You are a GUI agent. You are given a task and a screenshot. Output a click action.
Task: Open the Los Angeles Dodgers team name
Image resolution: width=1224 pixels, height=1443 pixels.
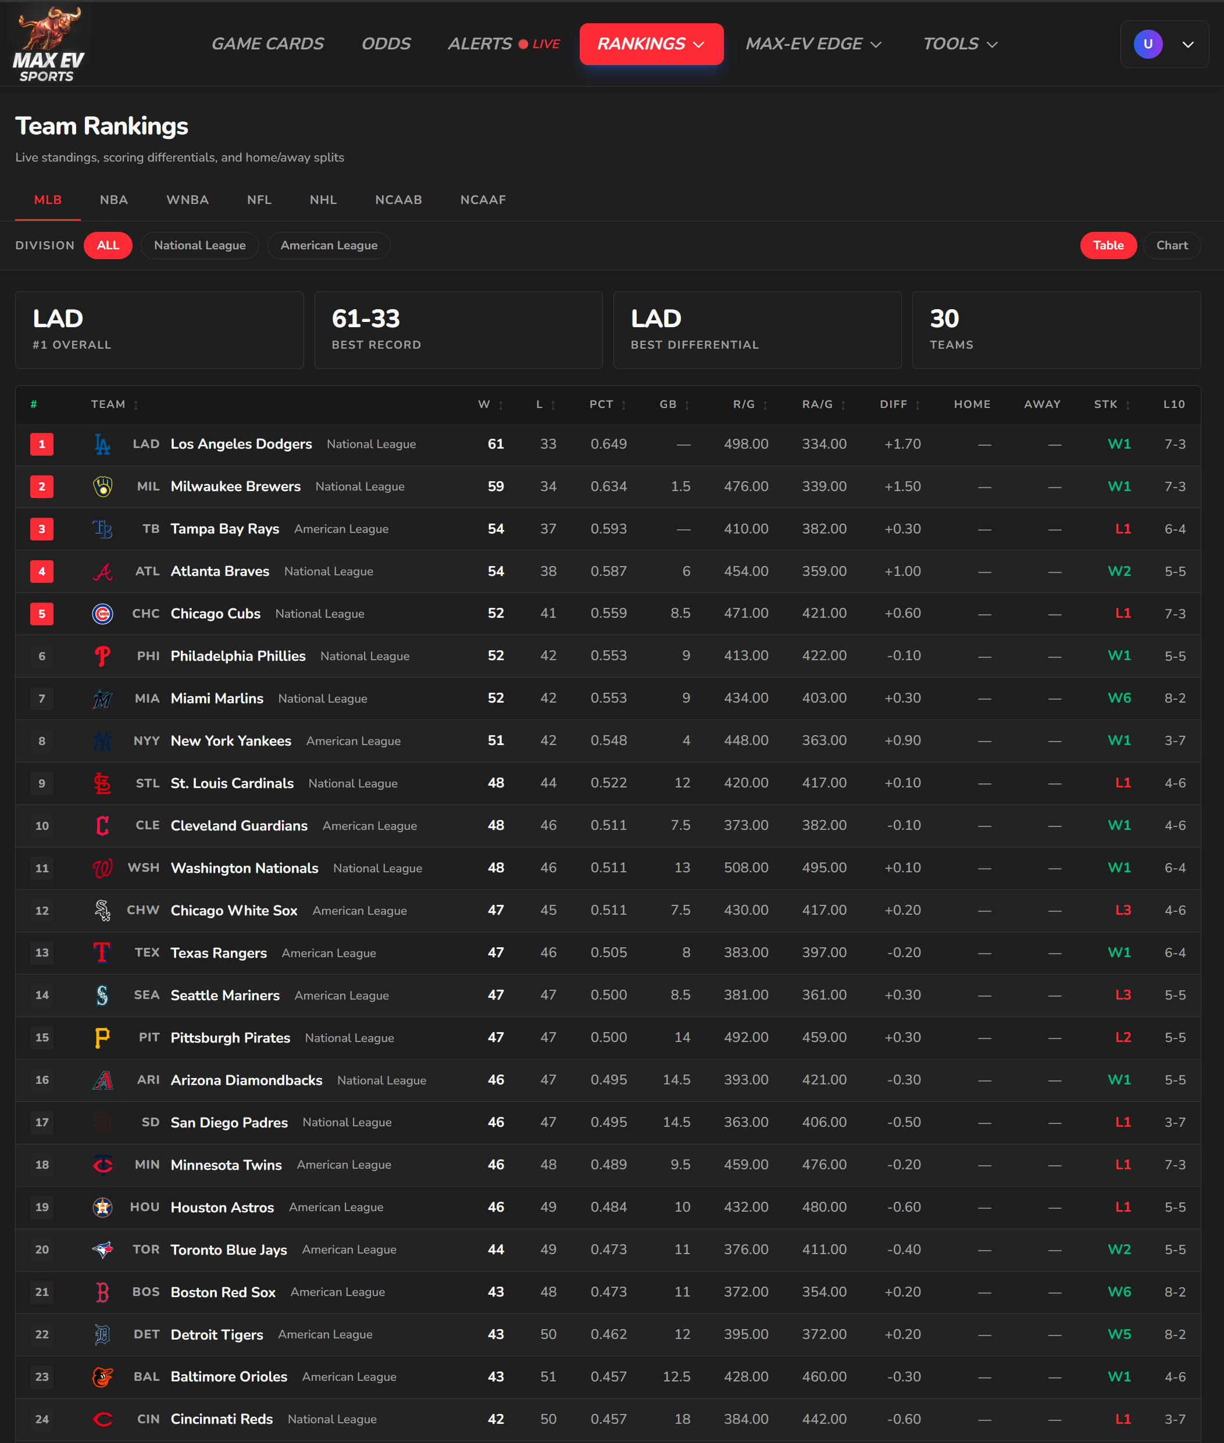[x=241, y=444]
